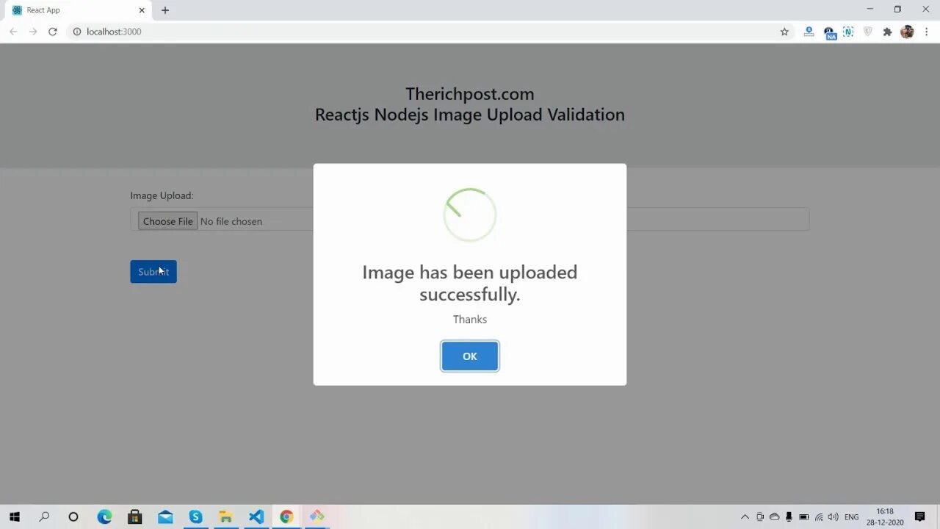The width and height of the screenshot is (940, 529).
Task: Go forward with the browser forward arrow
Action: coord(33,32)
